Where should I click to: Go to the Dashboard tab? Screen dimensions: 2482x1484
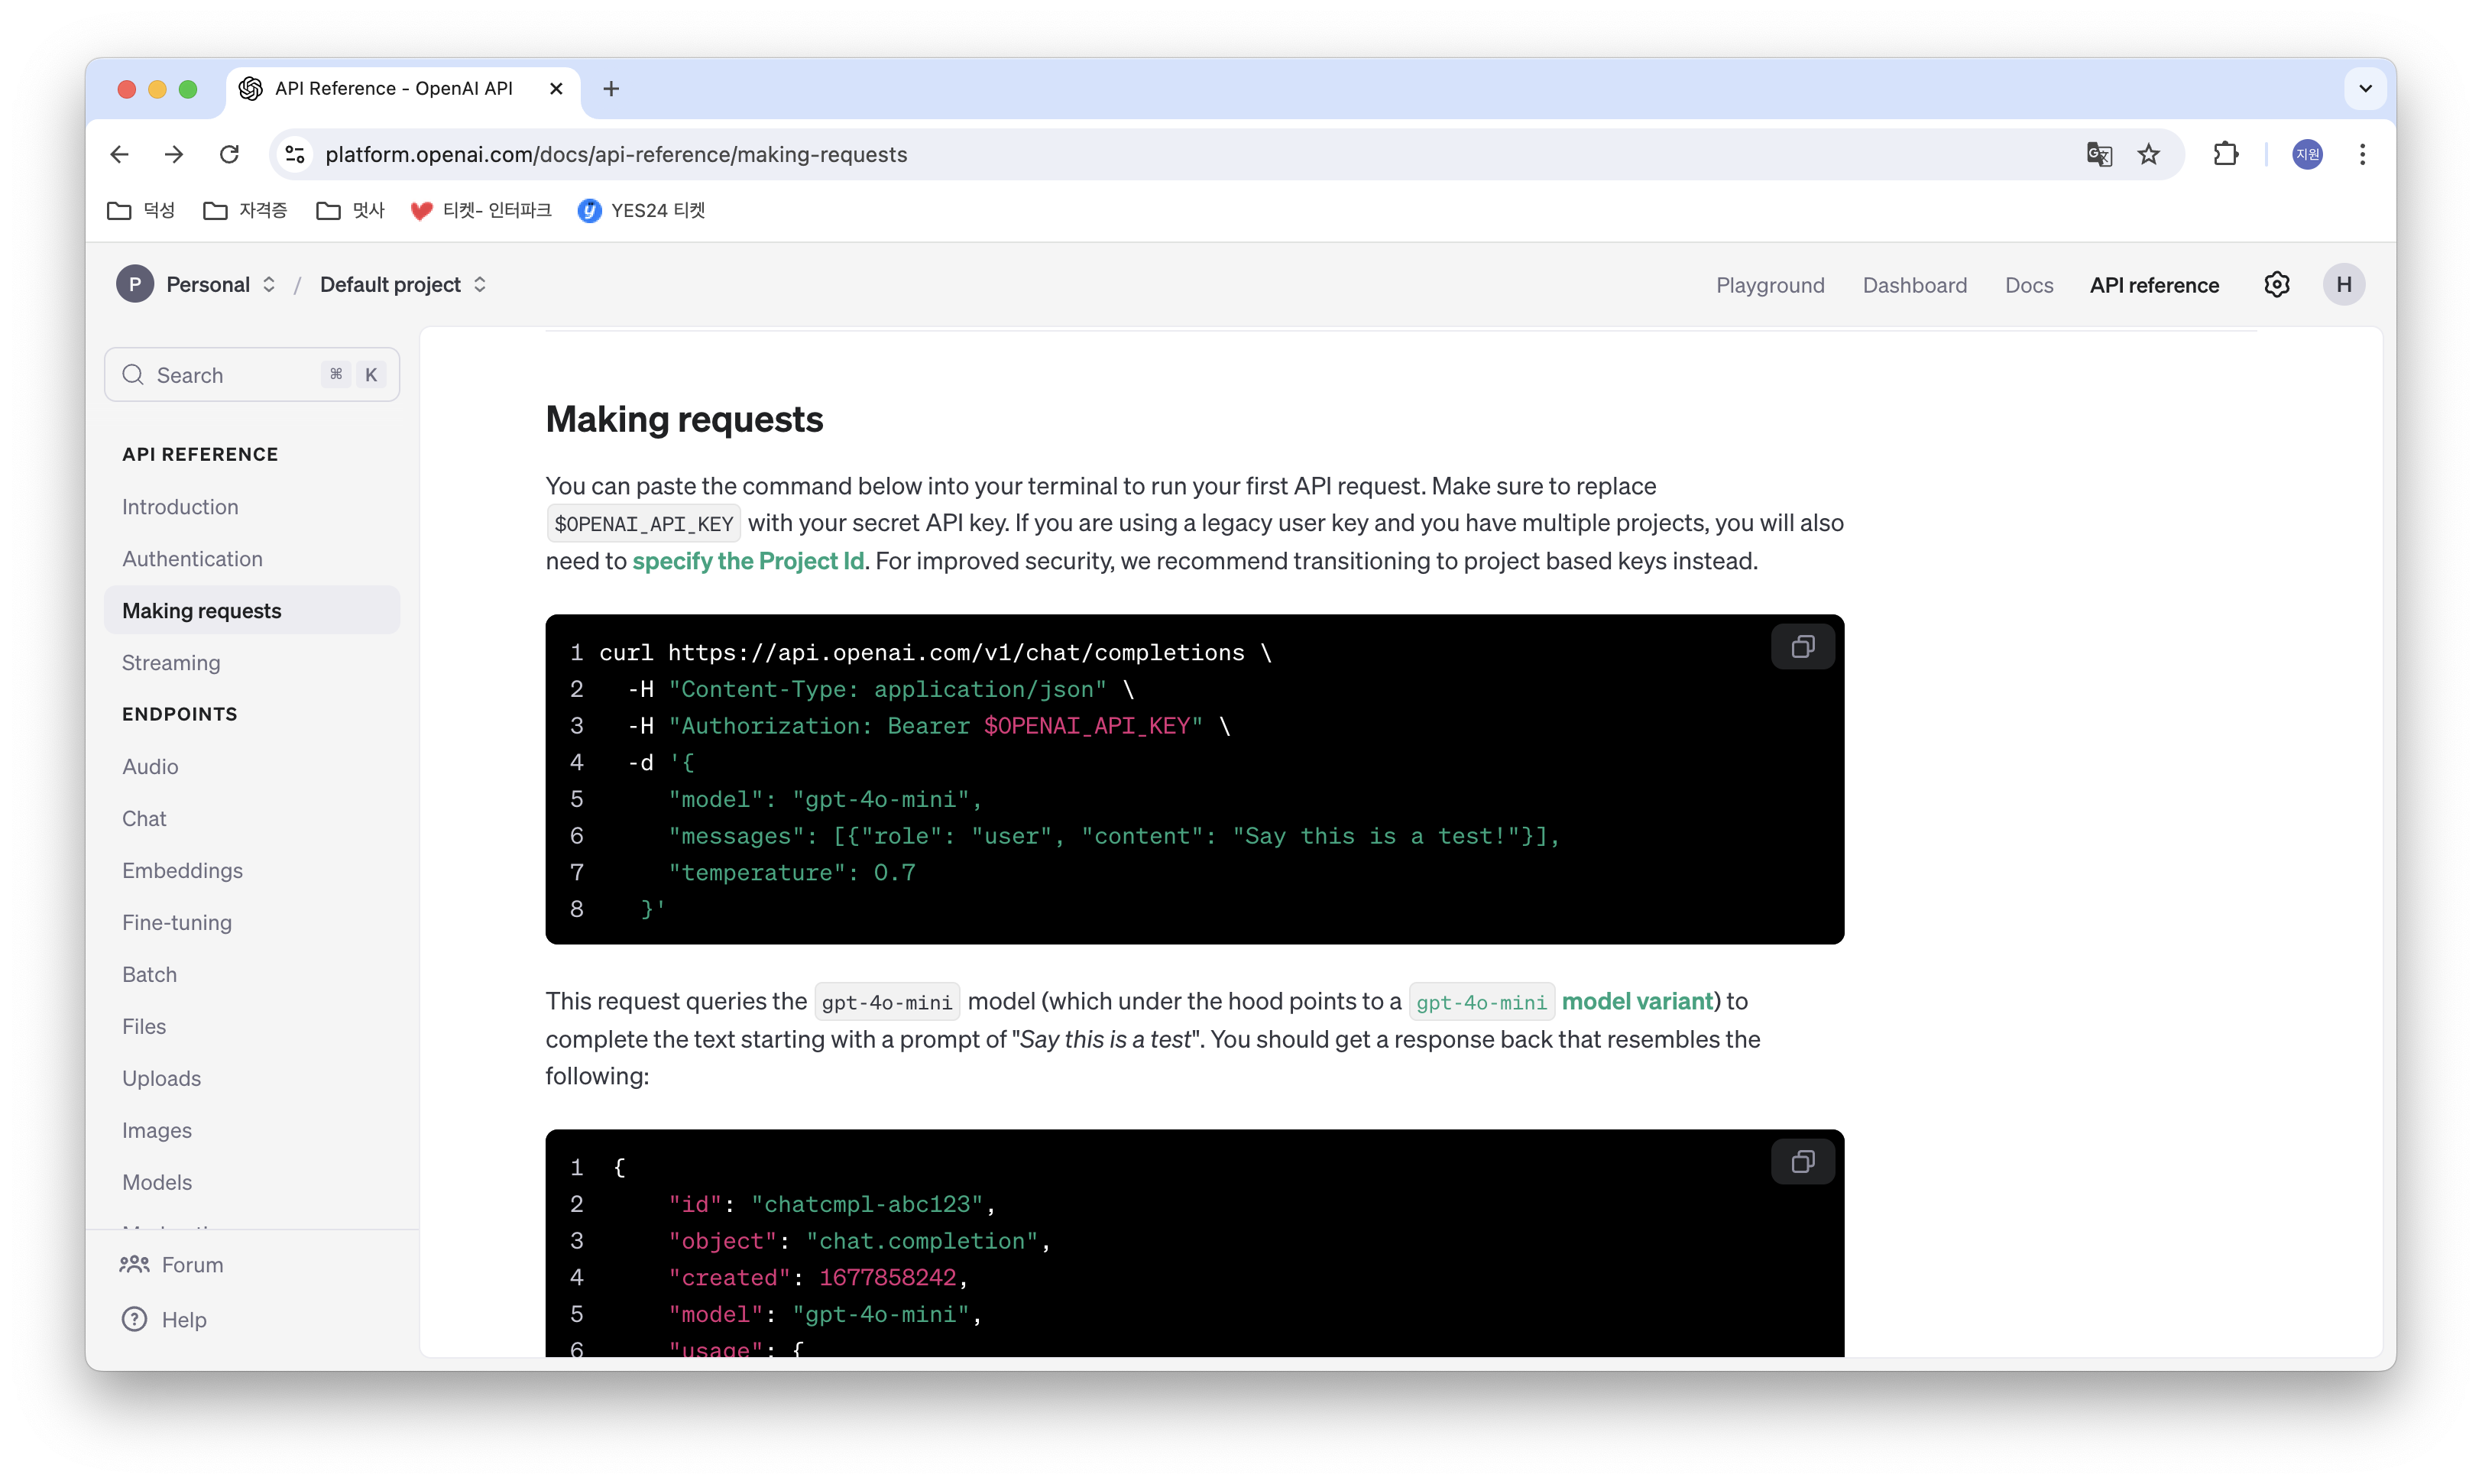[1914, 285]
